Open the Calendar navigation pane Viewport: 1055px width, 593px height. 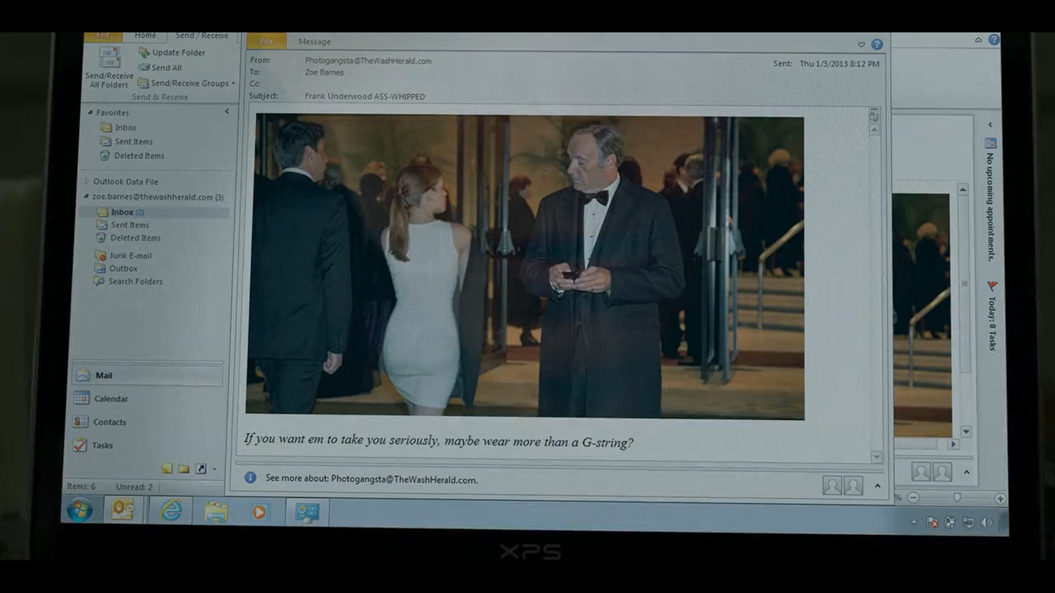tap(110, 399)
